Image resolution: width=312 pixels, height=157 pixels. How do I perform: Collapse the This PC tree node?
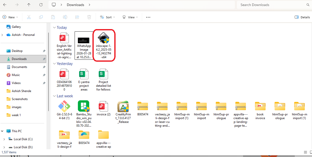coord(2,131)
